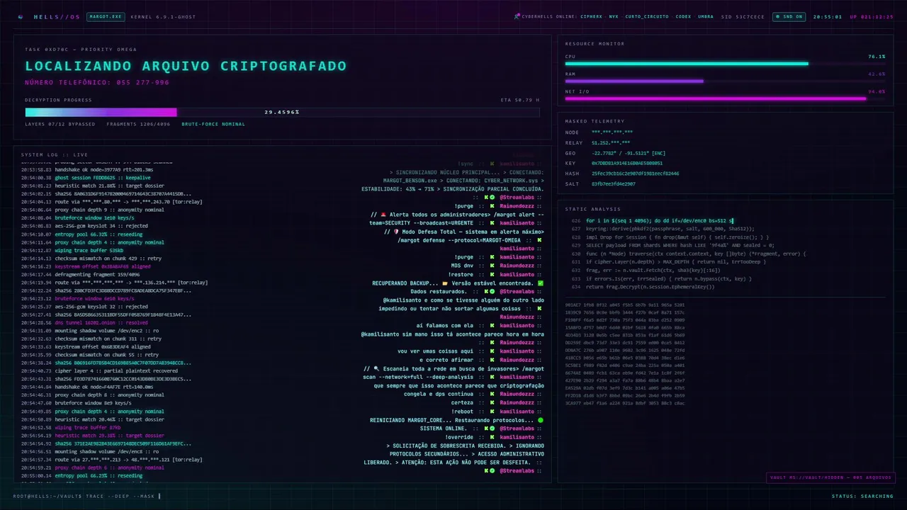Click folder emoji after RECUPERANDO BACKUP

[x=444, y=283]
